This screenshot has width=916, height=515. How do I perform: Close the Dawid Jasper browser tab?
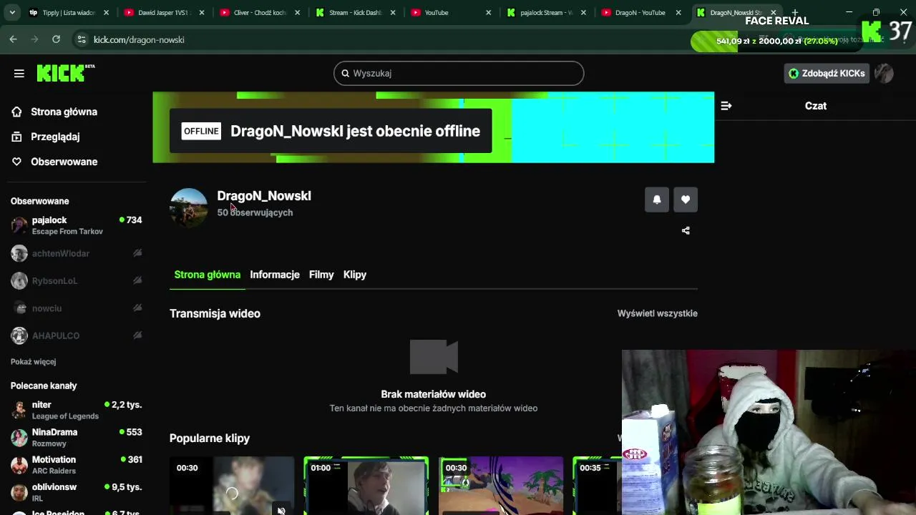point(201,12)
